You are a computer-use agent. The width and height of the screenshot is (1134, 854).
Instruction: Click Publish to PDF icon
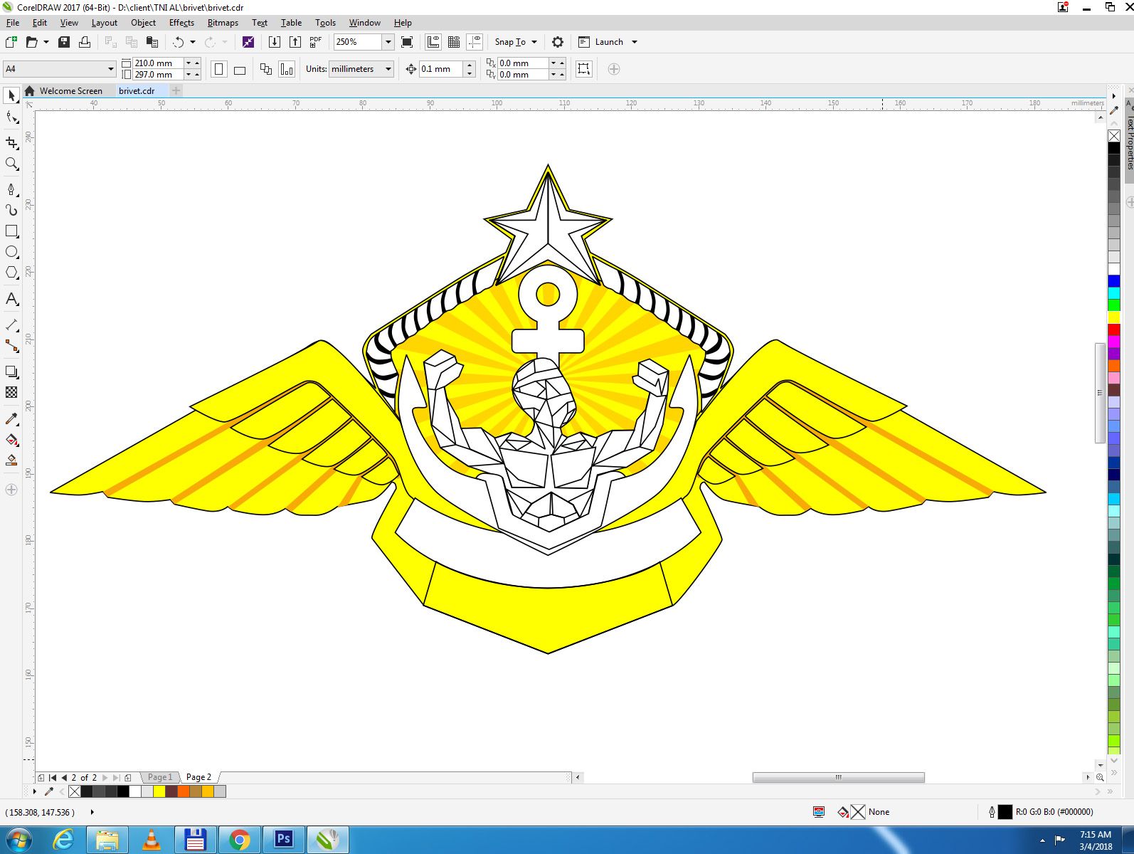point(316,42)
